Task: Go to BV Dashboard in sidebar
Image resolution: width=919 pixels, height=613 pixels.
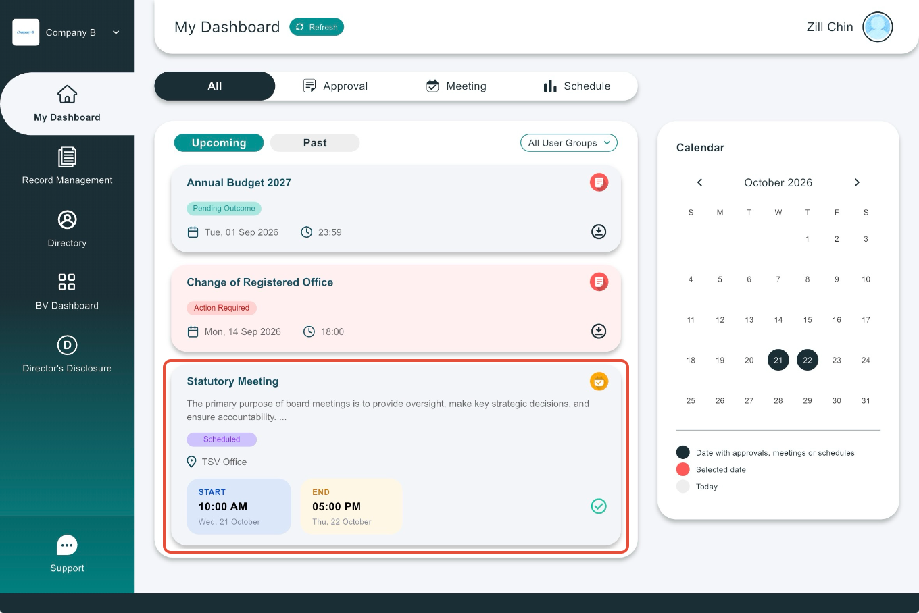Action: click(x=67, y=292)
